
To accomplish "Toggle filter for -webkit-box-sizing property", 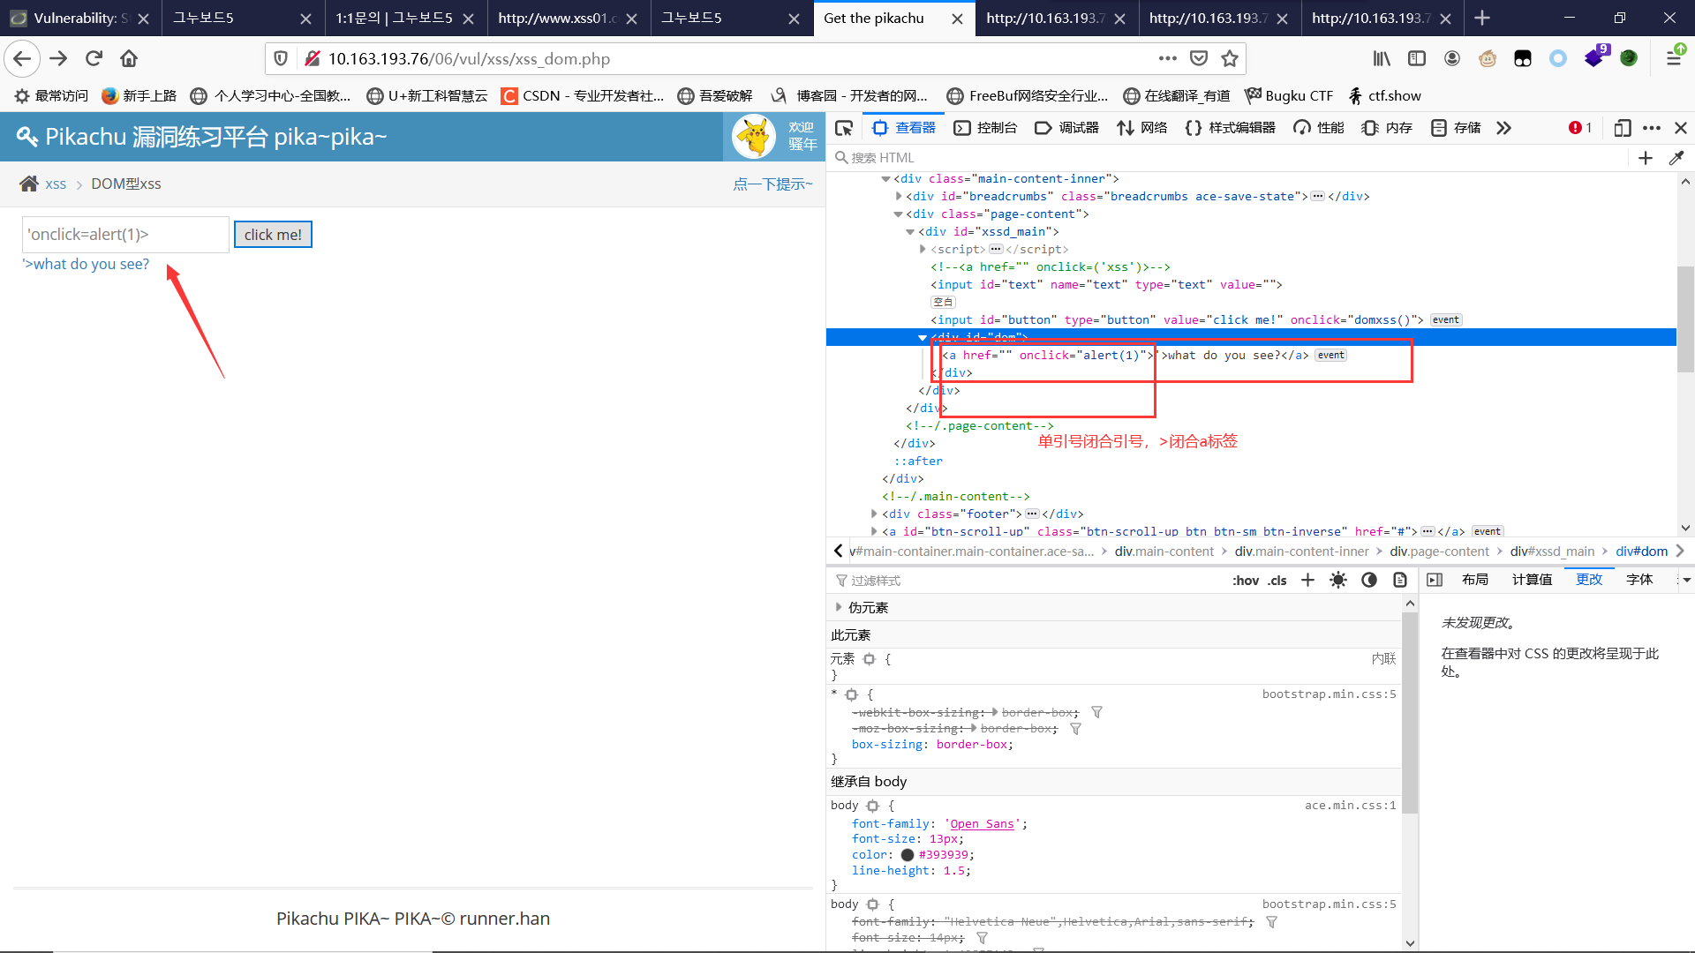I will [x=1096, y=712].
